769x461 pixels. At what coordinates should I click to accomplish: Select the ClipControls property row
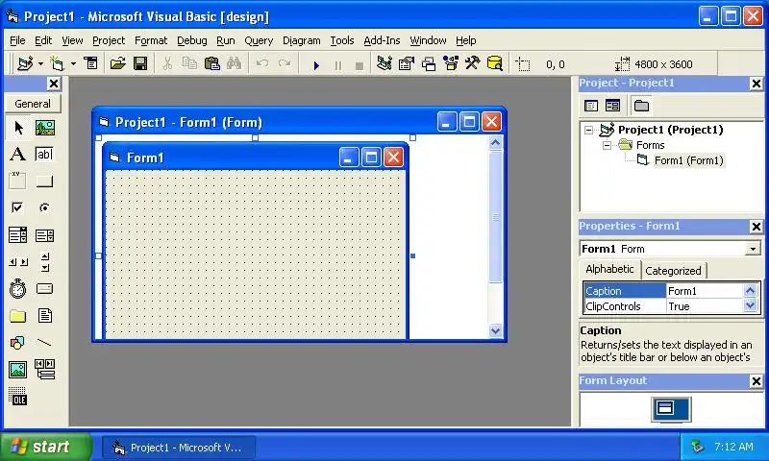pyautogui.click(x=663, y=306)
